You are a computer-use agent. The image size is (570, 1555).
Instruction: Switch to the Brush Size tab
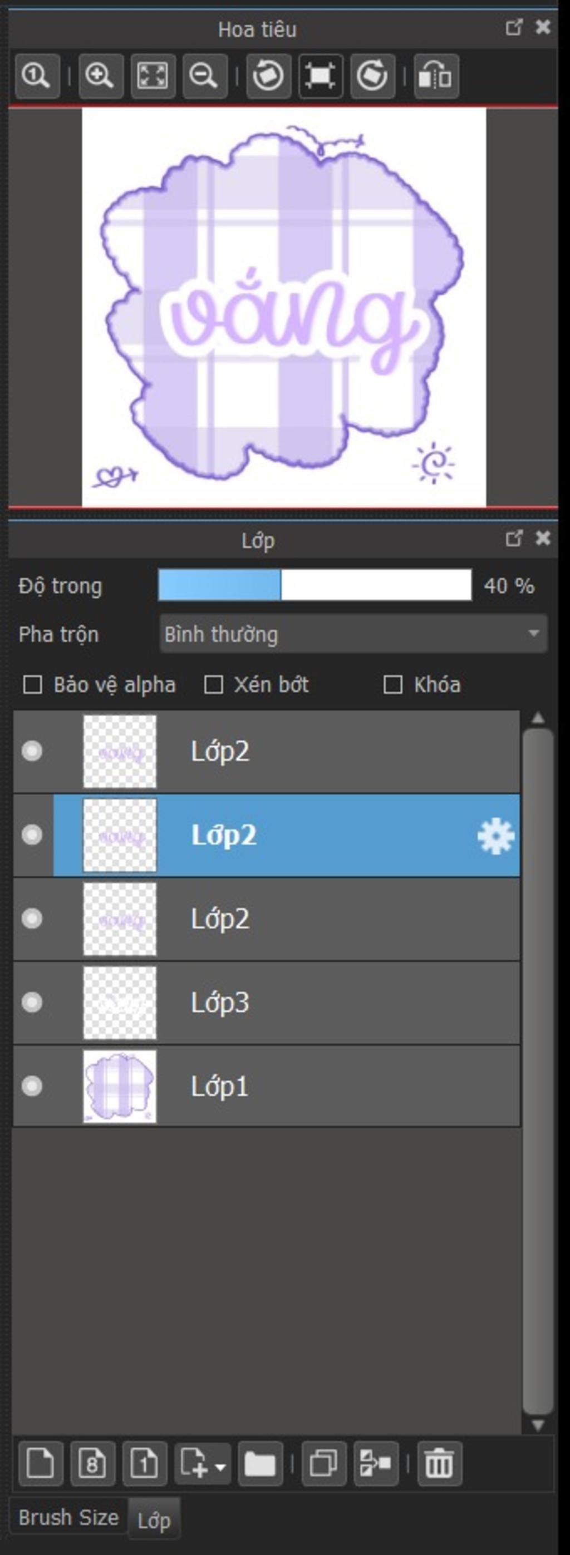[x=68, y=1517]
